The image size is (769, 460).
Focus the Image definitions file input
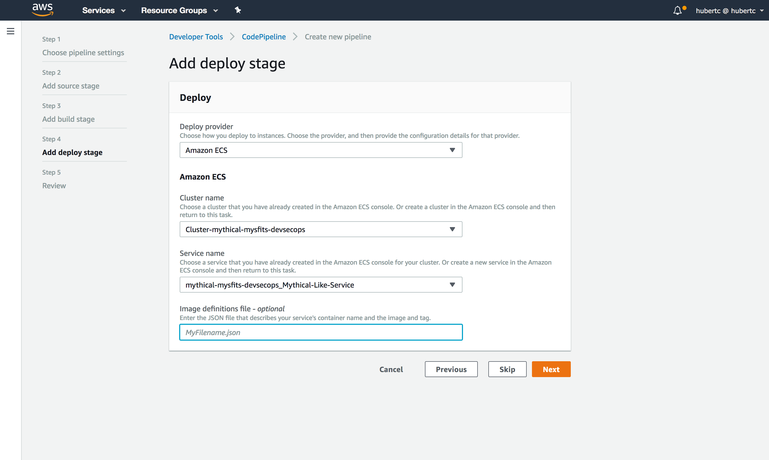[x=321, y=332]
